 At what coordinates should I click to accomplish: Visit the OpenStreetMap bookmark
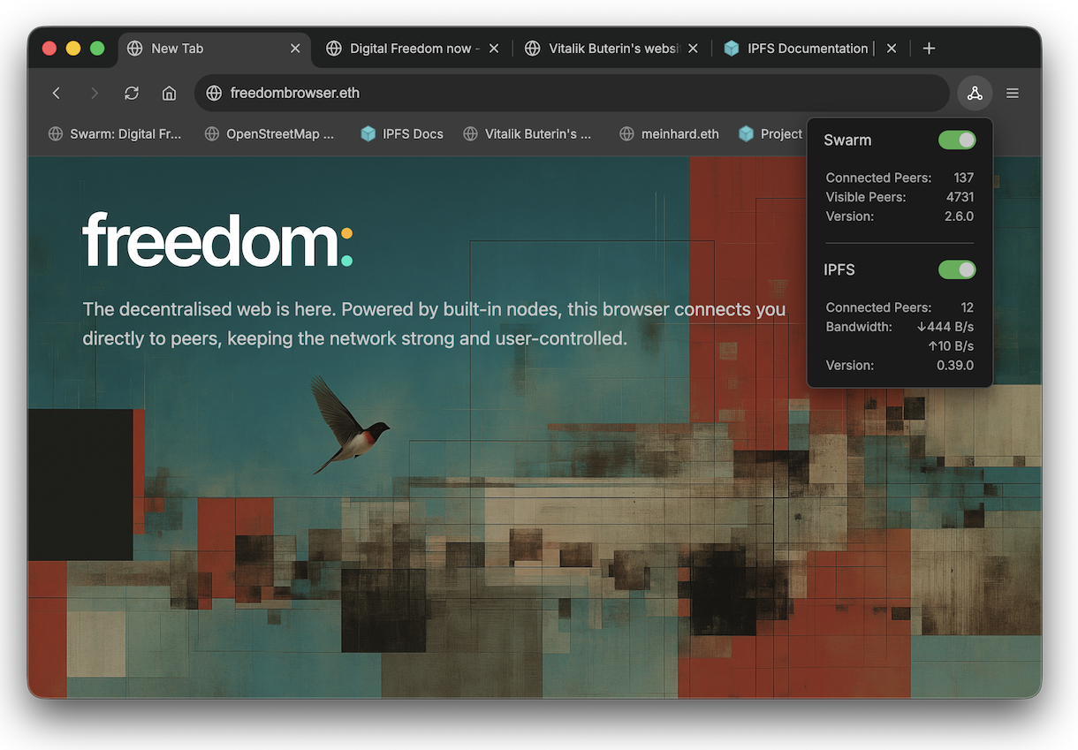pos(269,133)
